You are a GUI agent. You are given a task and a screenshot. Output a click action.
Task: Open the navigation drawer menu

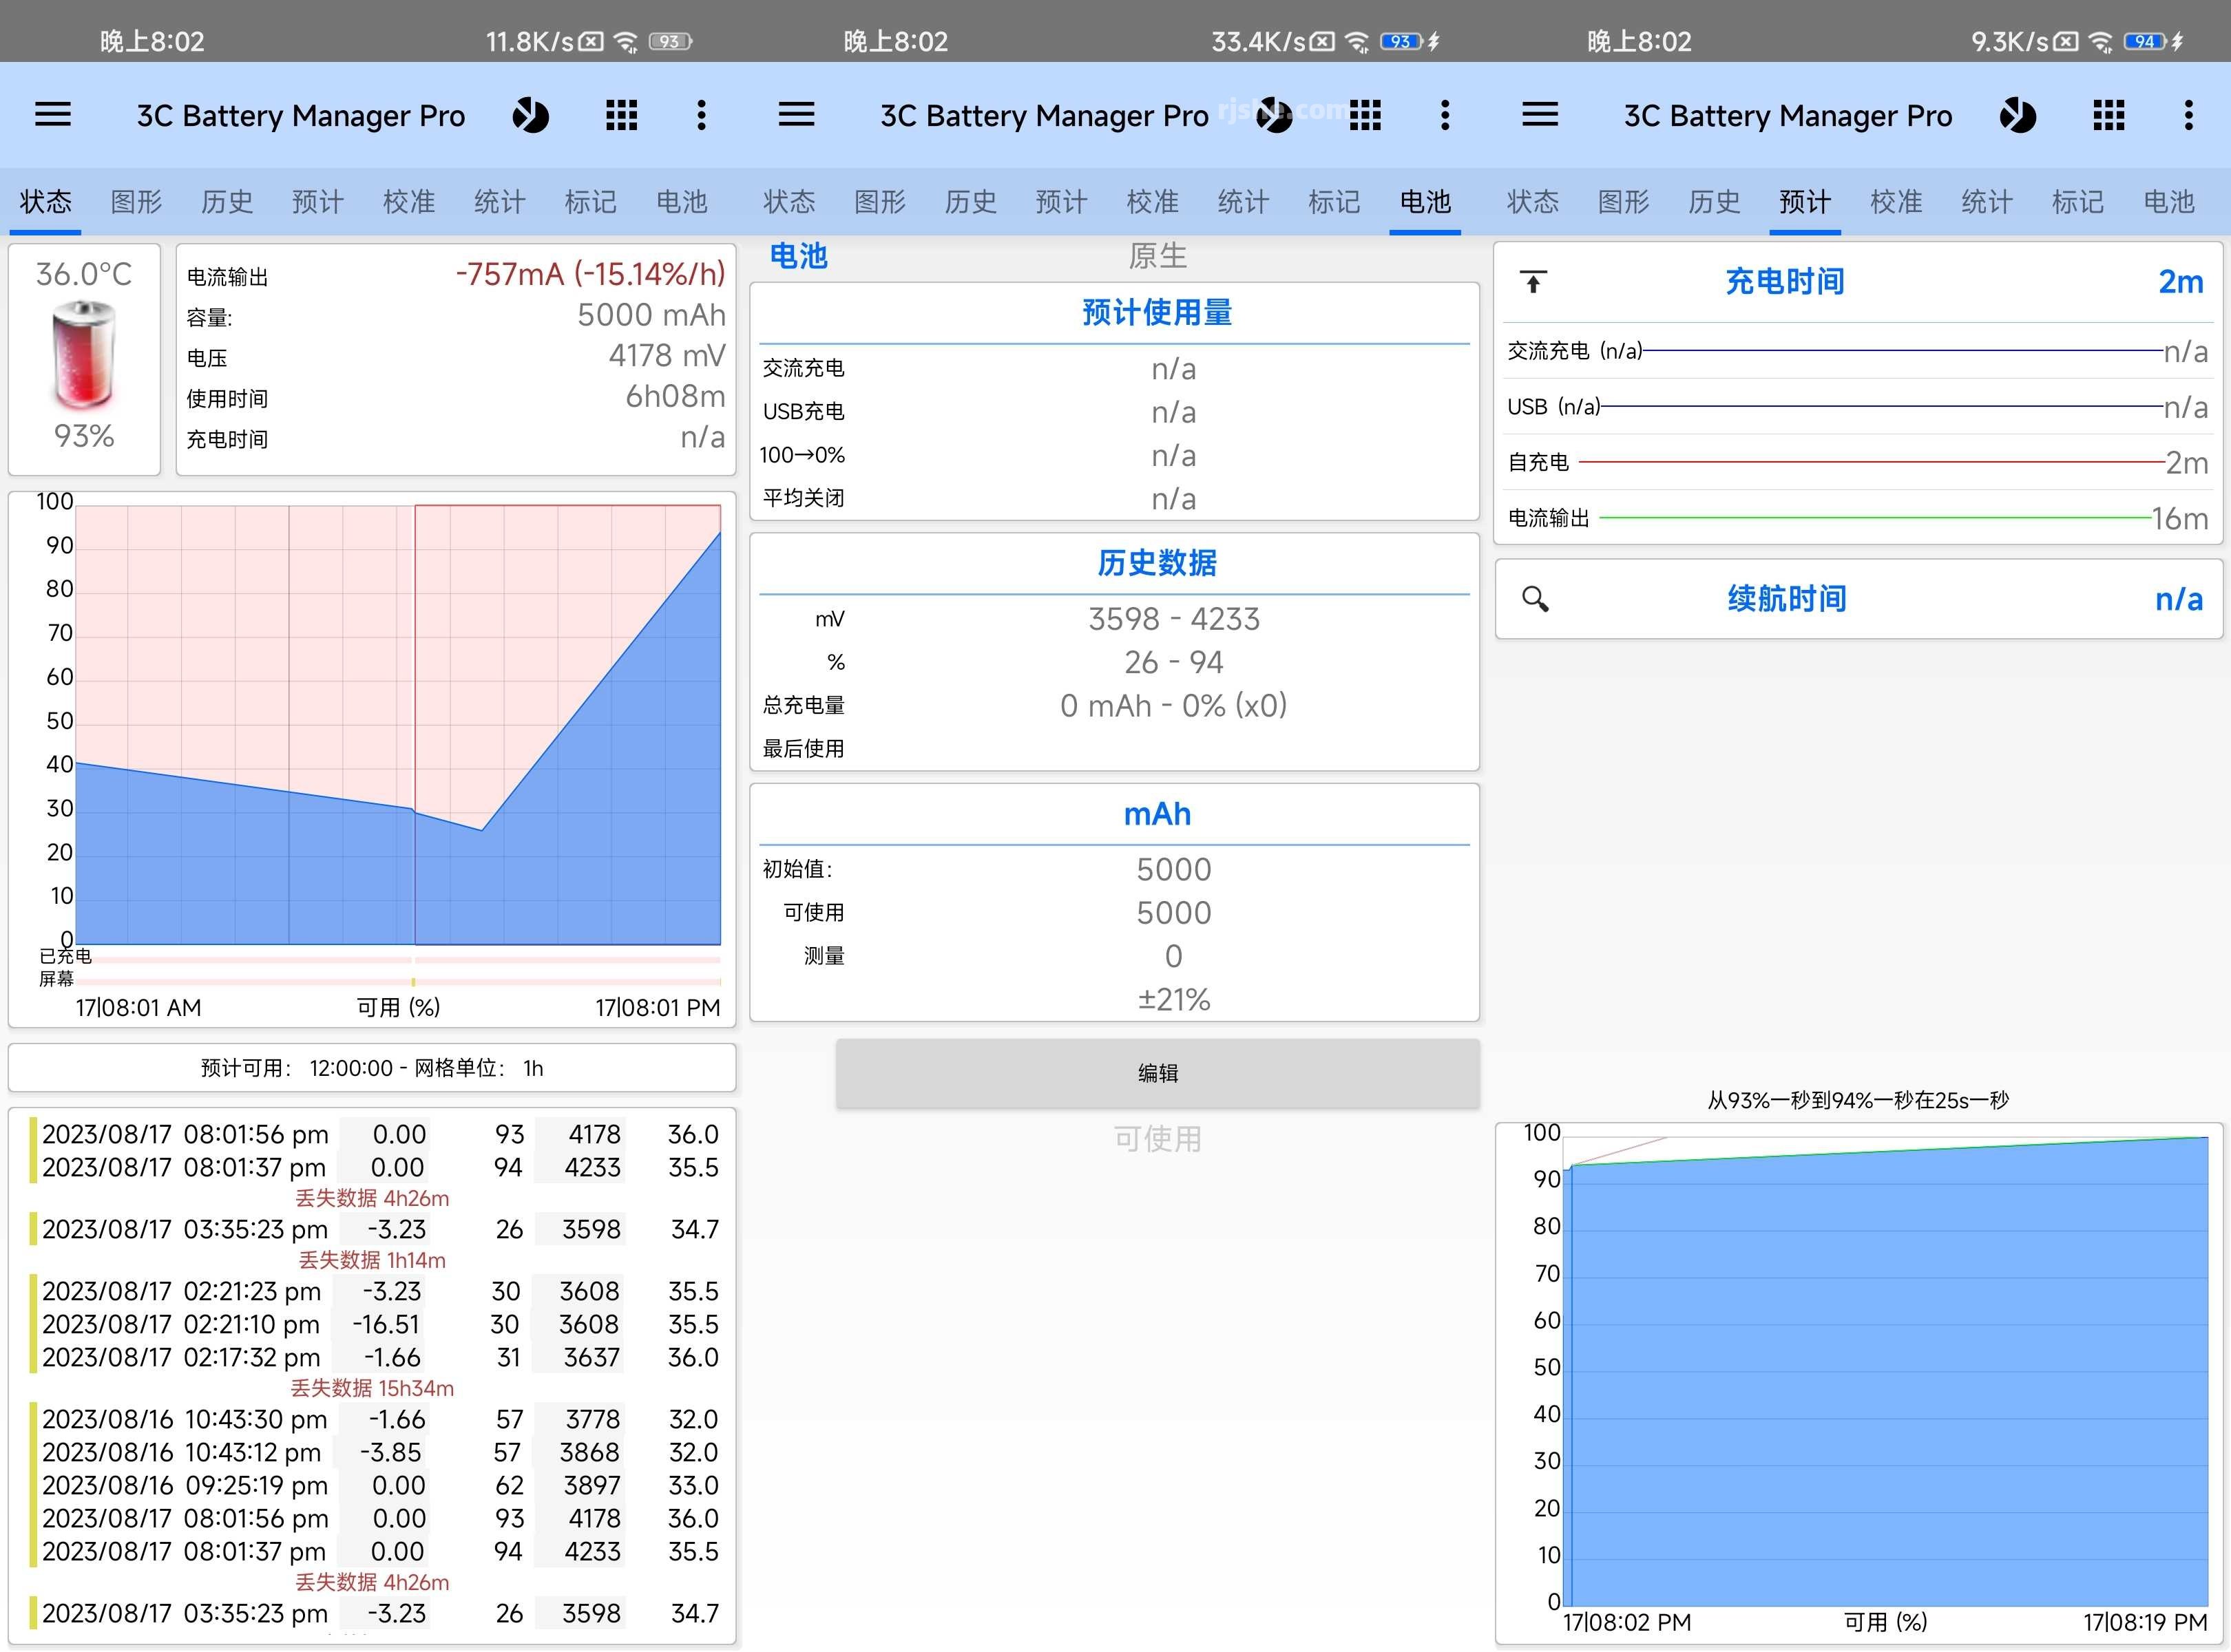click(53, 115)
